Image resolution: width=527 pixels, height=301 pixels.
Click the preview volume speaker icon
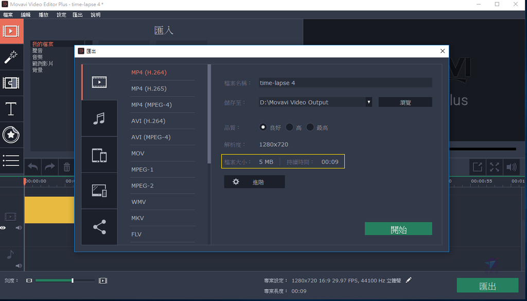[511, 167]
